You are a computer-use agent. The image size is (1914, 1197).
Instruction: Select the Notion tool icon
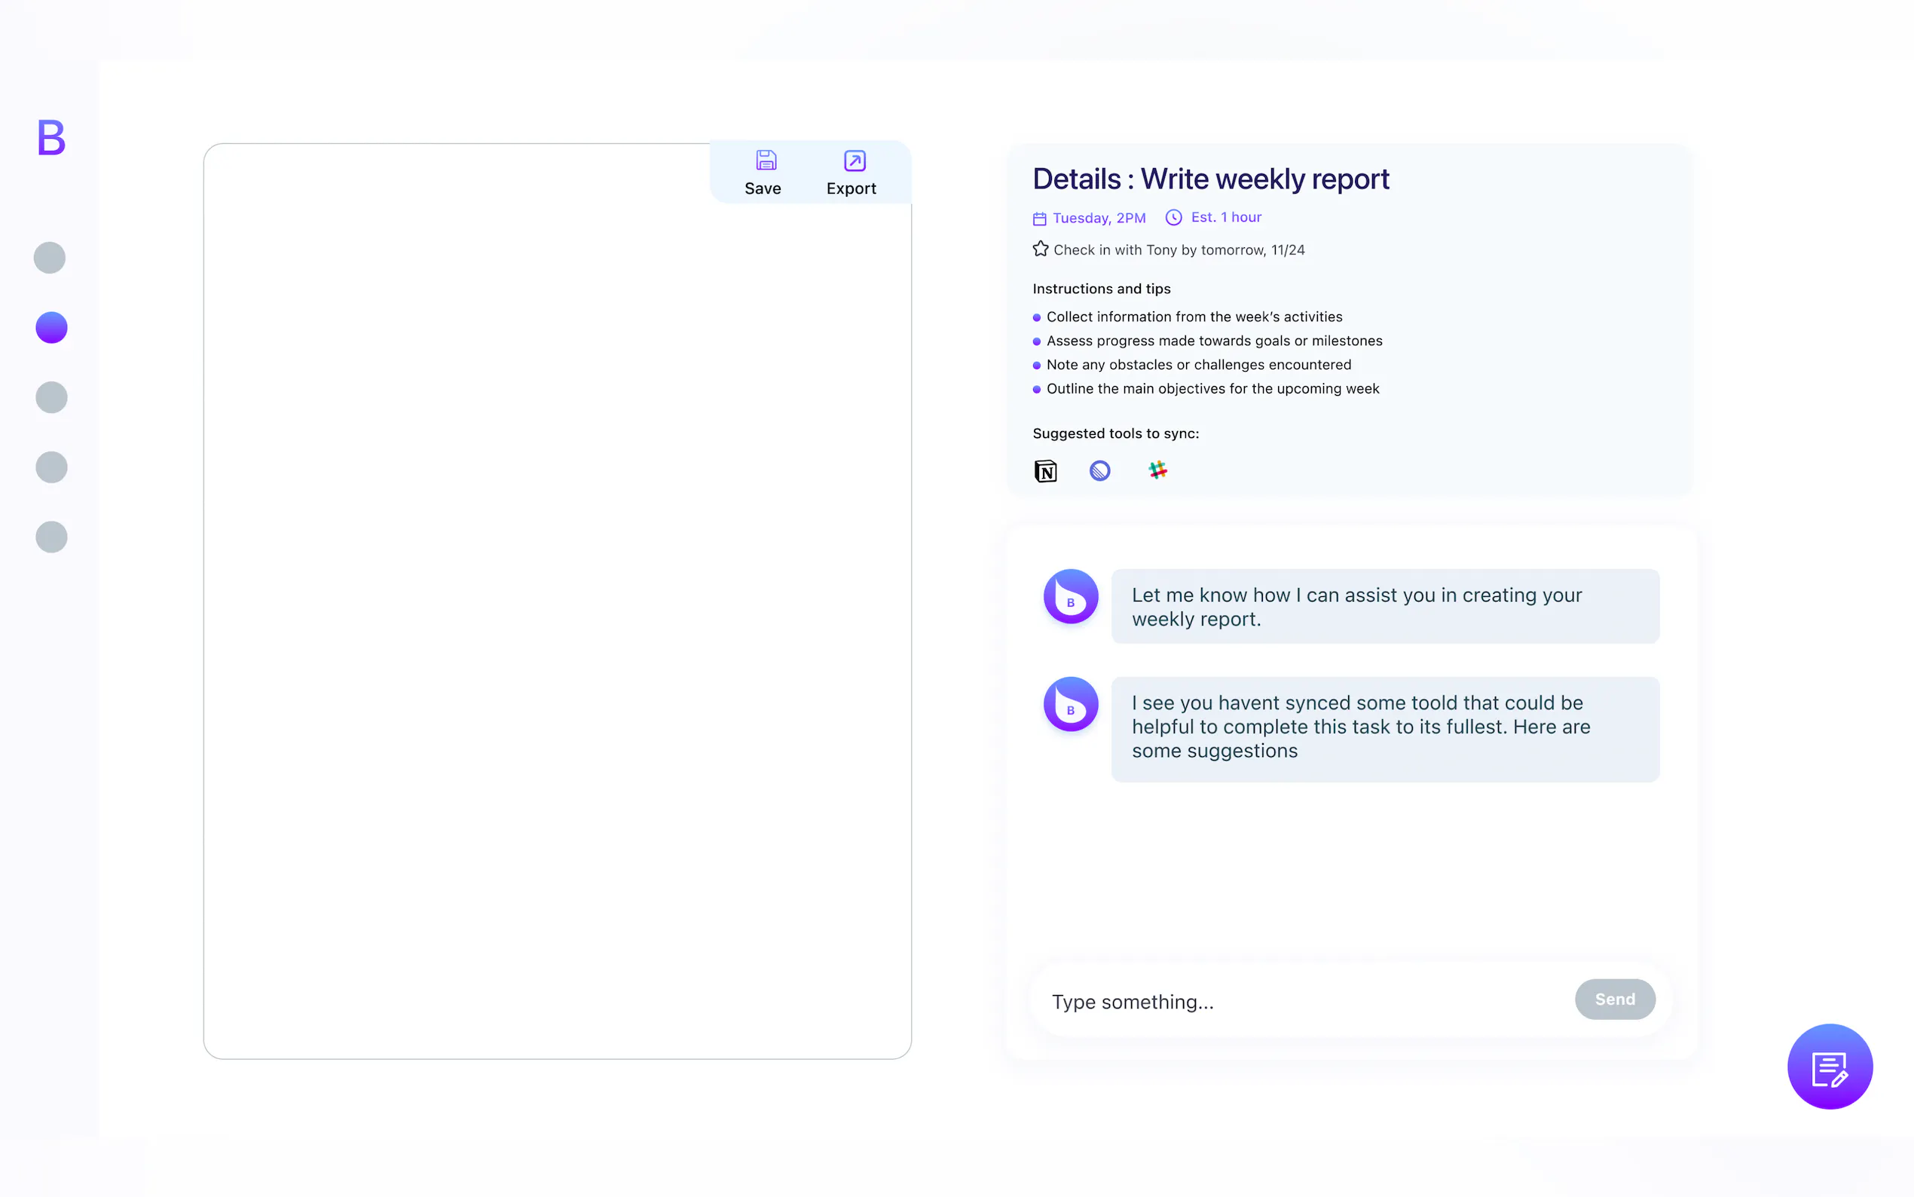coord(1044,471)
